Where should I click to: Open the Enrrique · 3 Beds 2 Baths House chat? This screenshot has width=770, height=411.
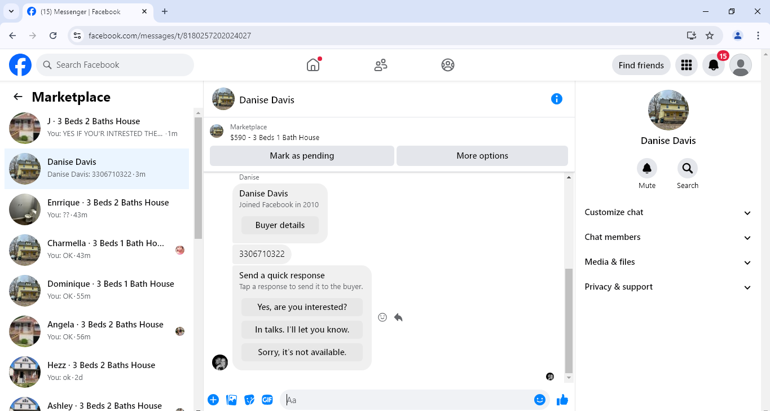(97, 209)
